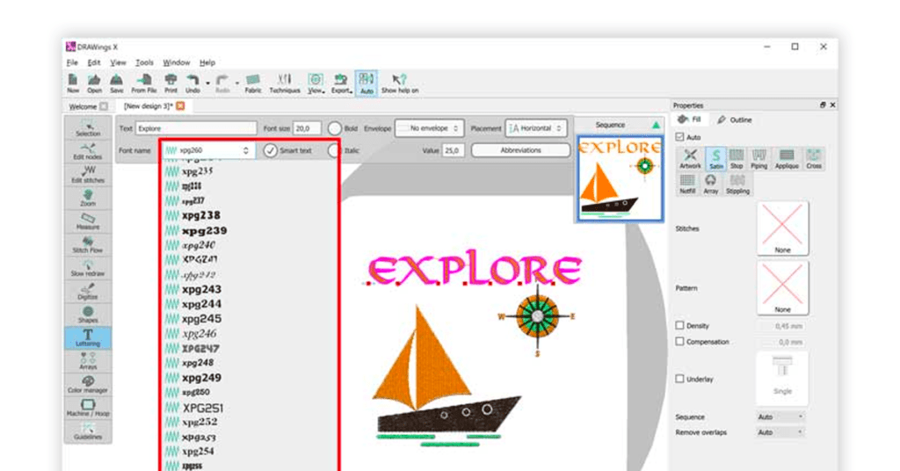Image resolution: width=900 pixels, height=471 pixels.
Task: Open the Placement Horizontal dropdown
Action: [535, 128]
